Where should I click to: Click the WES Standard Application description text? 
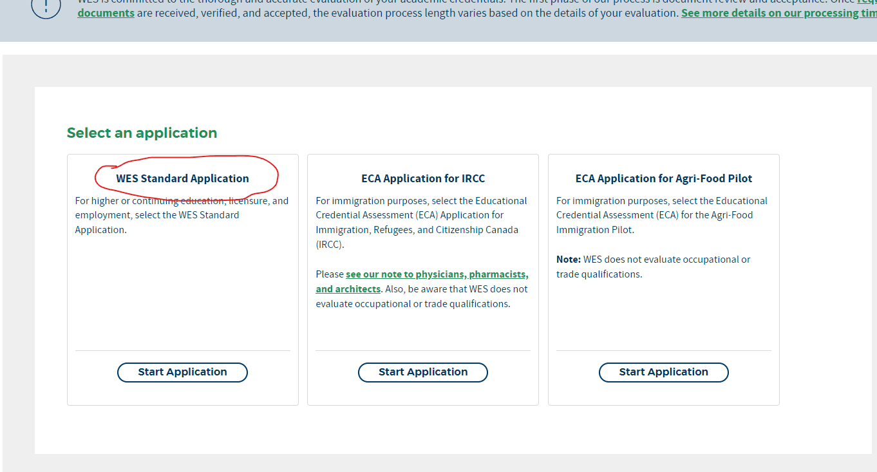182,215
